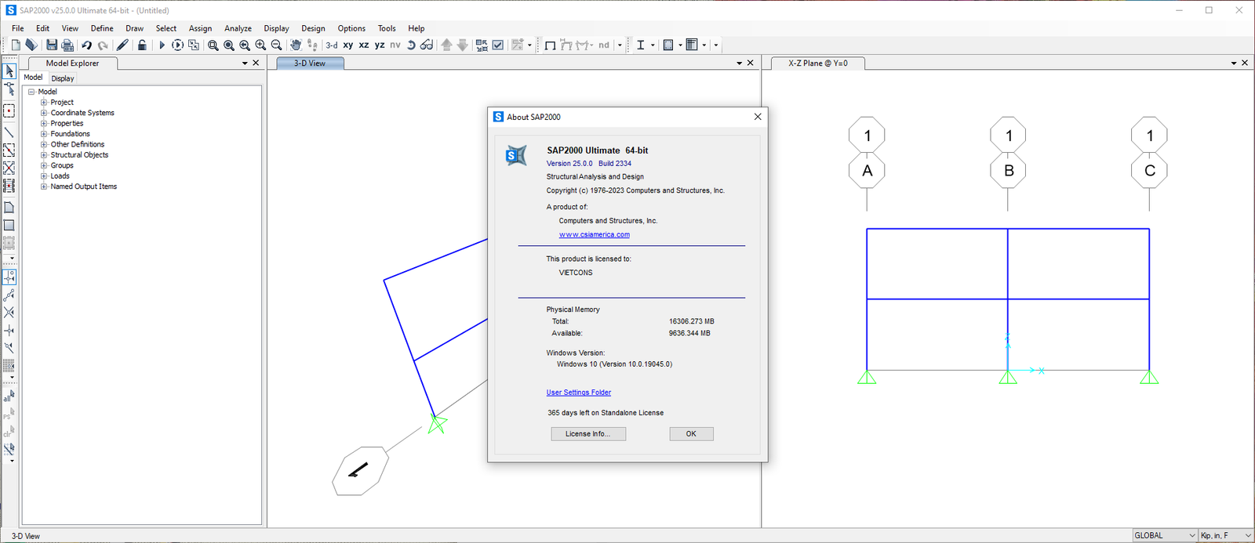Image resolution: width=1255 pixels, height=543 pixels.
Task: Close the About SAP2000 dialog
Action: 758,117
